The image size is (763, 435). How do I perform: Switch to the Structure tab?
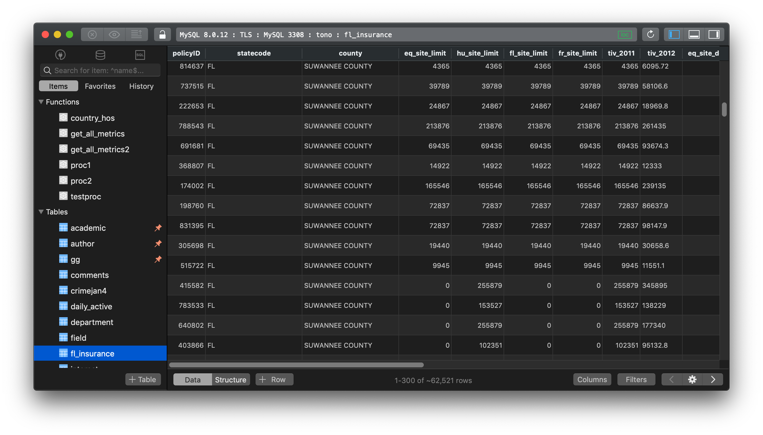point(230,379)
